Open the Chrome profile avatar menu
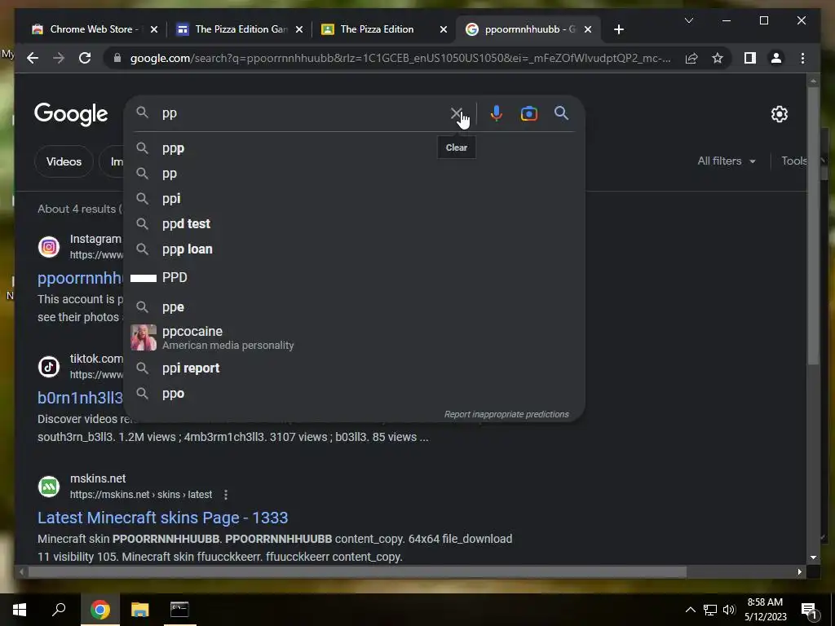Viewport: 835px width, 626px height. point(776,58)
